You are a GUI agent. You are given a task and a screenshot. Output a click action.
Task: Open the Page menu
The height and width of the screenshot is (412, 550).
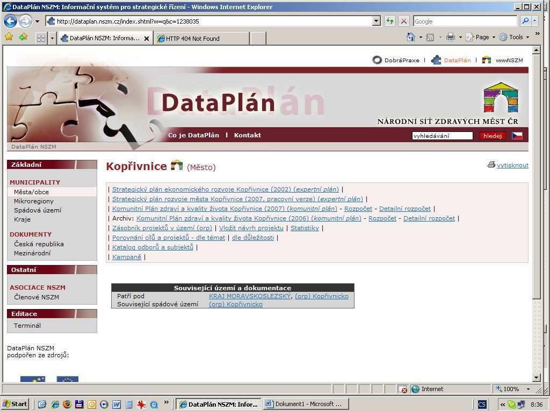coord(480,37)
